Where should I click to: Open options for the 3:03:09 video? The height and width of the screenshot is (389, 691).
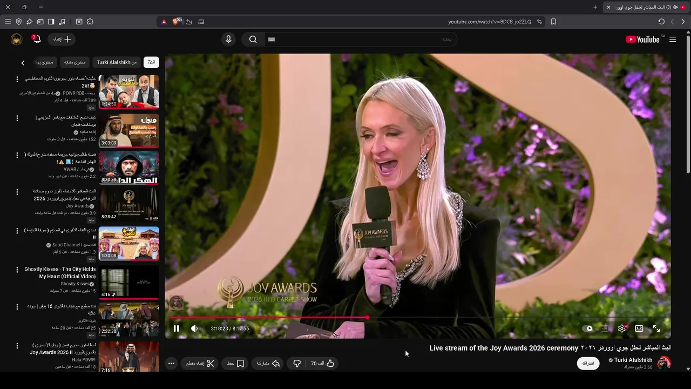tap(17, 118)
